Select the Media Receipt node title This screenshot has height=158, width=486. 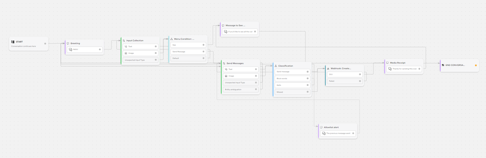pos(398,63)
